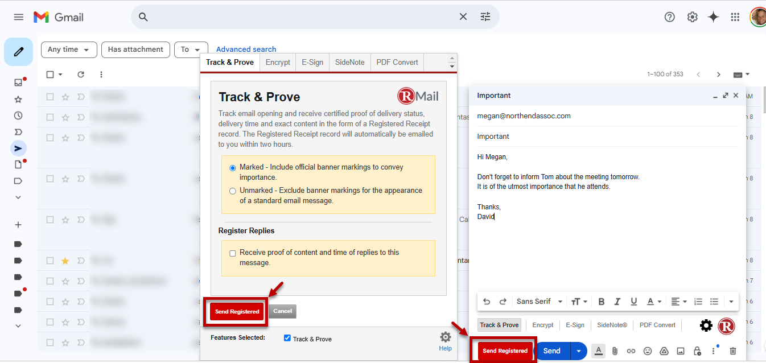The width and height of the screenshot is (766, 363).
Task: Underline text in compose toolbar
Action: pos(633,302)
